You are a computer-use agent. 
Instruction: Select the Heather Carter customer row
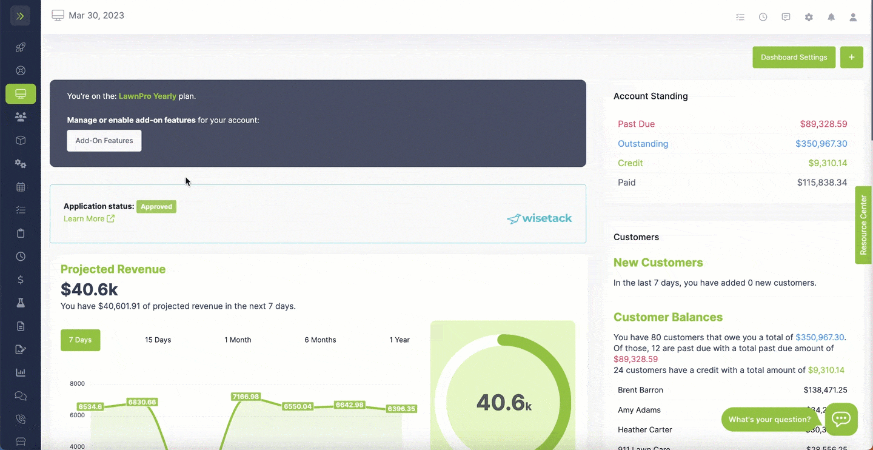point(734,430)
